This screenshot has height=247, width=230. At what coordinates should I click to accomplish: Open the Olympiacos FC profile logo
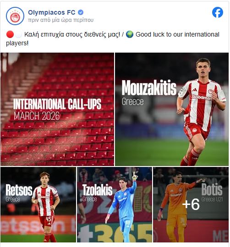point(15,16)
